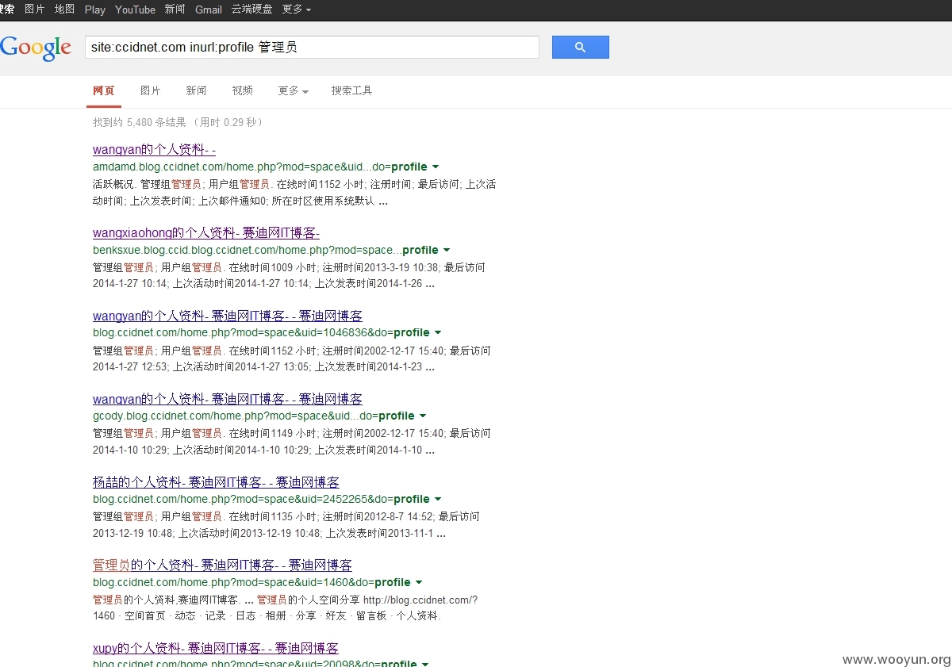This screenshot has width=952, height=667.
Task: Open 云端硬盘 in the top black bar
Action: (x=251, y=10)
